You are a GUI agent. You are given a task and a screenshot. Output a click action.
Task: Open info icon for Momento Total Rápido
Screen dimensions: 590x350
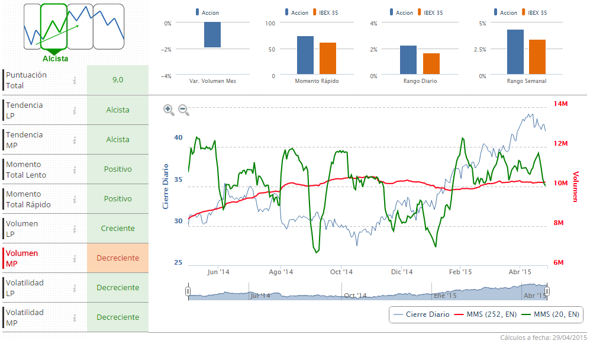(75, 199)
